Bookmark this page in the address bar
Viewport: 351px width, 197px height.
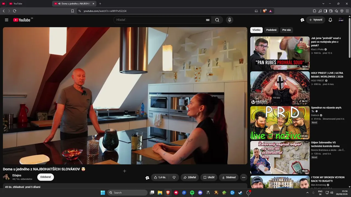[72, 11]
